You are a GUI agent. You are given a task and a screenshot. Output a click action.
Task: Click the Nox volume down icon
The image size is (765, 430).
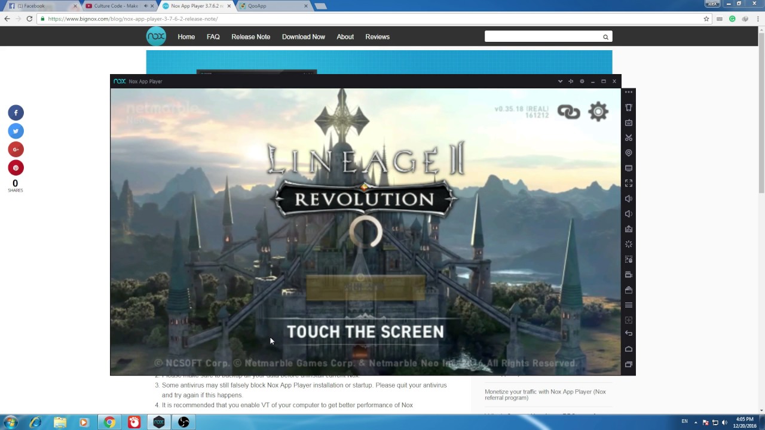(629, 214)
